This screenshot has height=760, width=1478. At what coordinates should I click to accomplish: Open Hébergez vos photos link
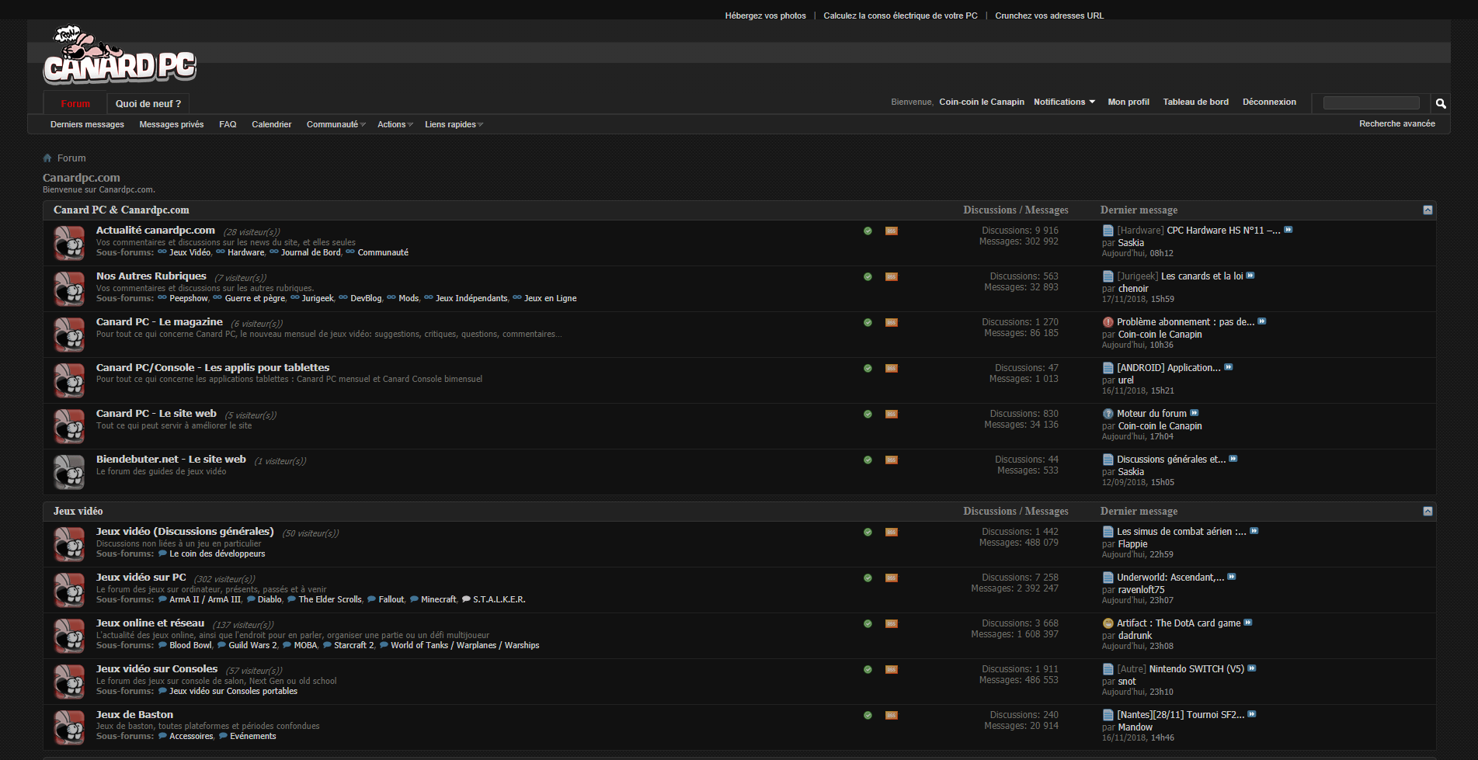tap(766, 16)
